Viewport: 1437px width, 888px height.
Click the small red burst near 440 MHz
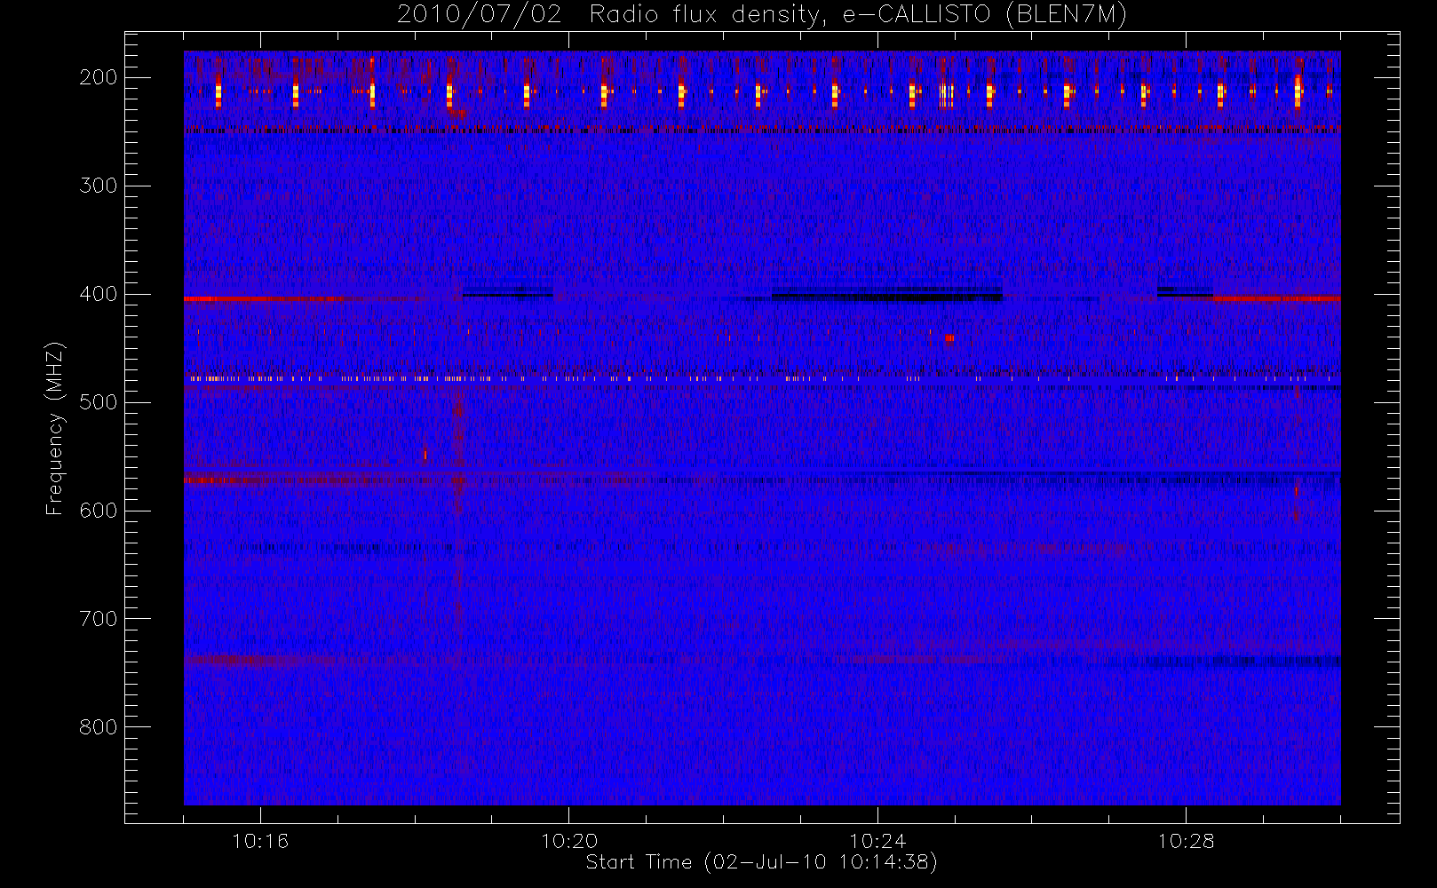pyautogui.click(x=949, y=337)
